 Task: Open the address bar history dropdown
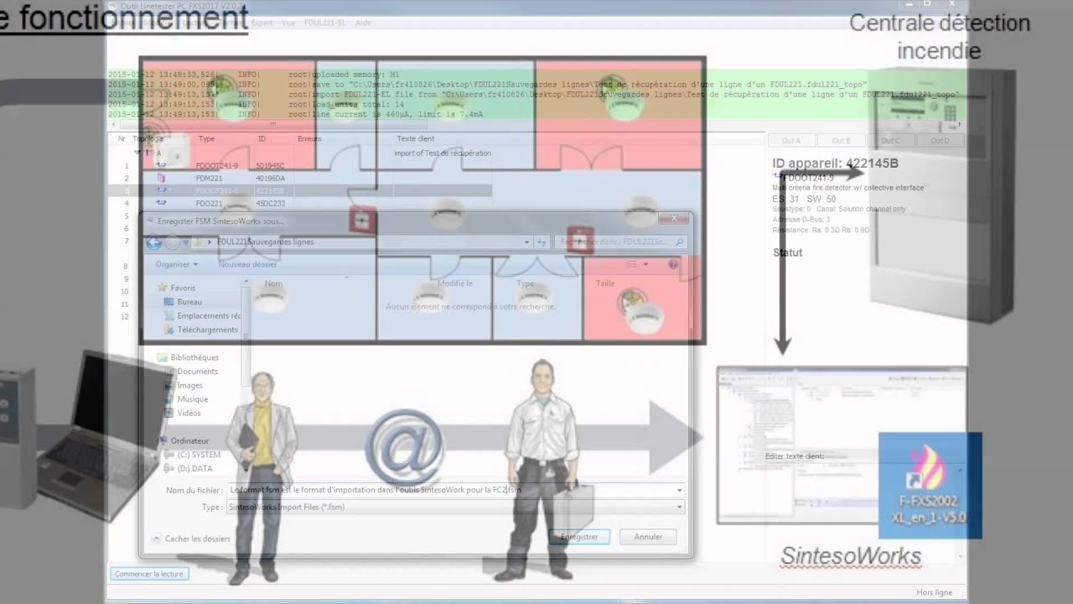pos(527,242)
